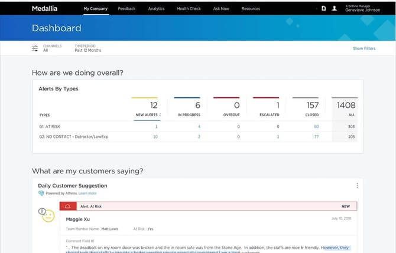The width and height of the screenshot is (396, 253).
Task: Switch to the Feedback tab
Action: (126, 9)
